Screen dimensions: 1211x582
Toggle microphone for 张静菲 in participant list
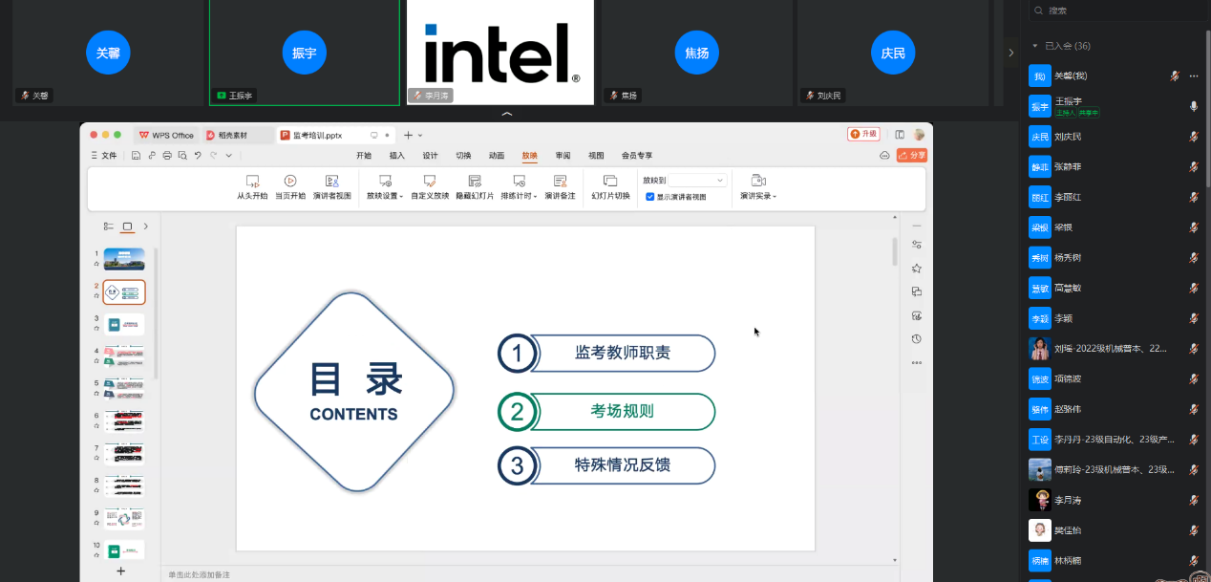point(1194,166)
